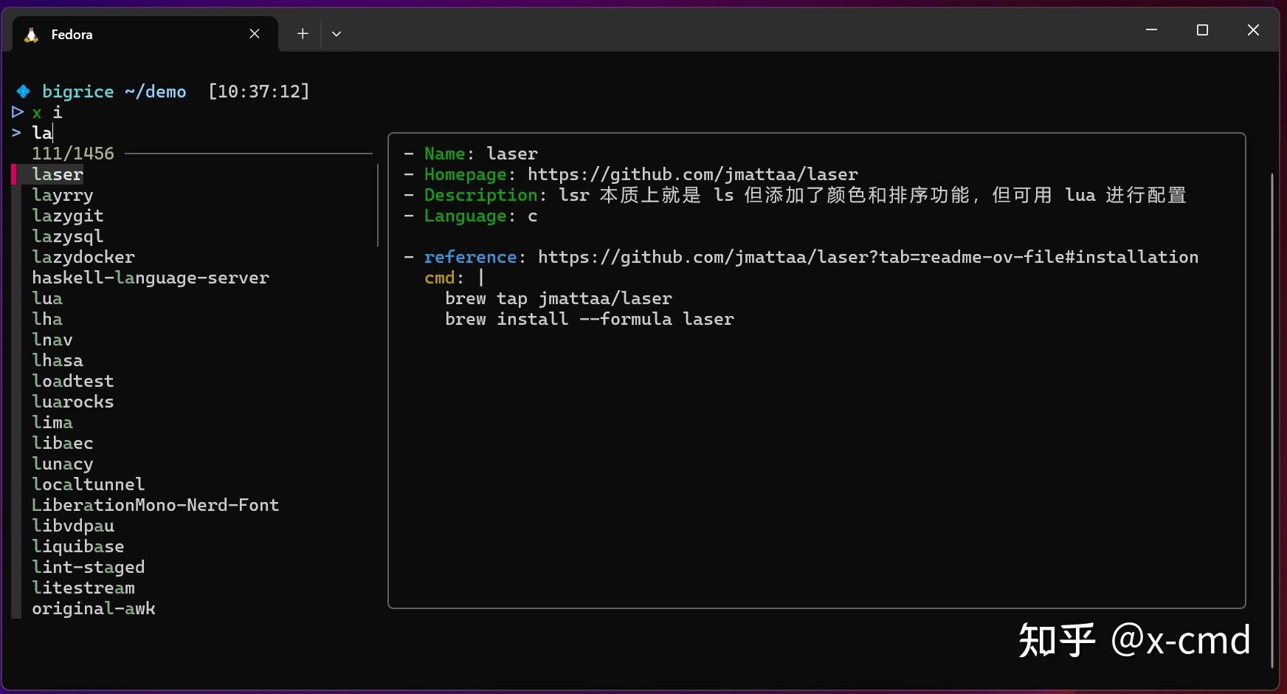Viewport: 1287px width, 694px height.
Task: Select "lnav" in the results list
Action: tap(52, 340)
